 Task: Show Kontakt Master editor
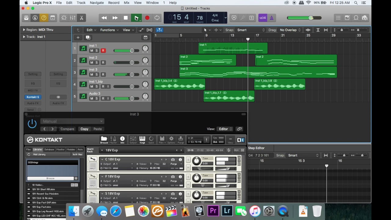[113, 140]
